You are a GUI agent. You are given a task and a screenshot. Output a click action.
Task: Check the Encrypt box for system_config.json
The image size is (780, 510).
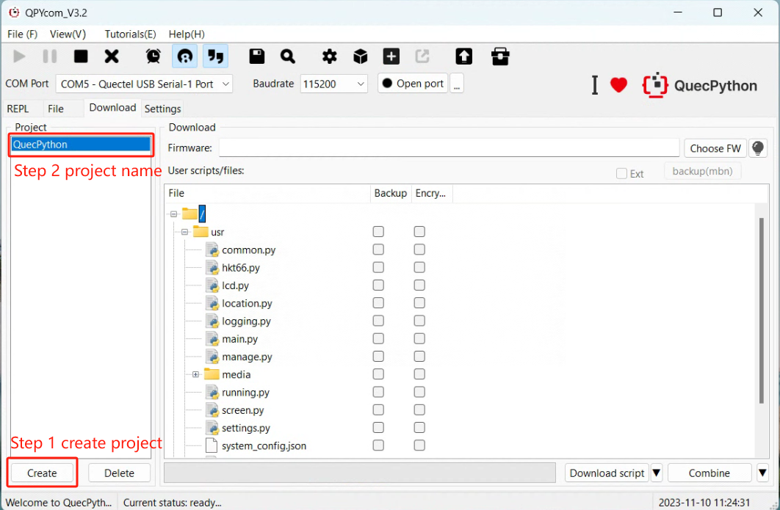click(419, 445)
